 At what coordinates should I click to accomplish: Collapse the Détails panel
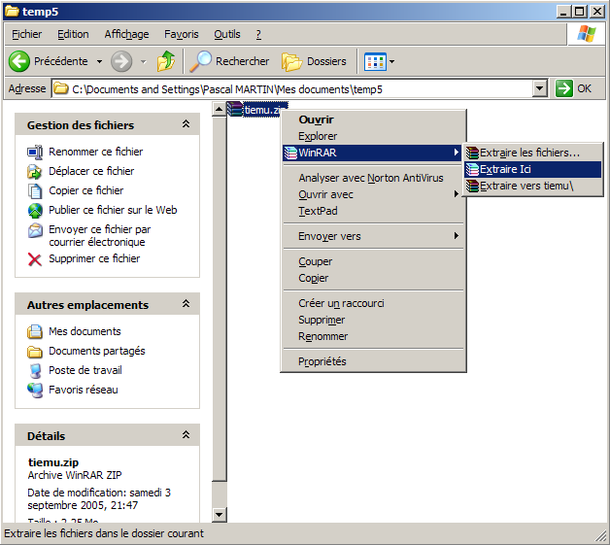click(186, 435)
